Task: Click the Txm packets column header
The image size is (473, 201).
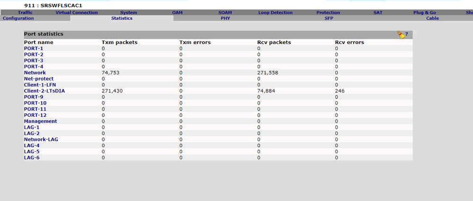Action: click(119, 43)
